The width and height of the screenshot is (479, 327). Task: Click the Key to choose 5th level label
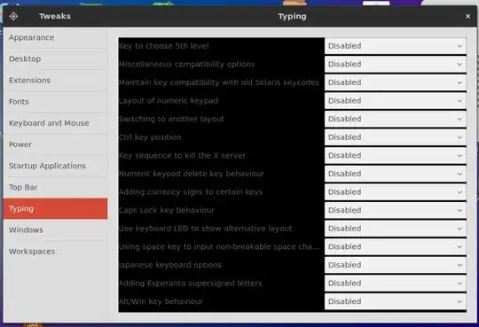[x=164, y=46]
